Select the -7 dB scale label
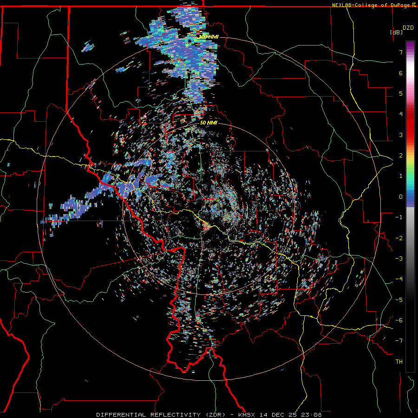Image resolution: width=418 pixels, height=418 pixels. pos(399,341)
